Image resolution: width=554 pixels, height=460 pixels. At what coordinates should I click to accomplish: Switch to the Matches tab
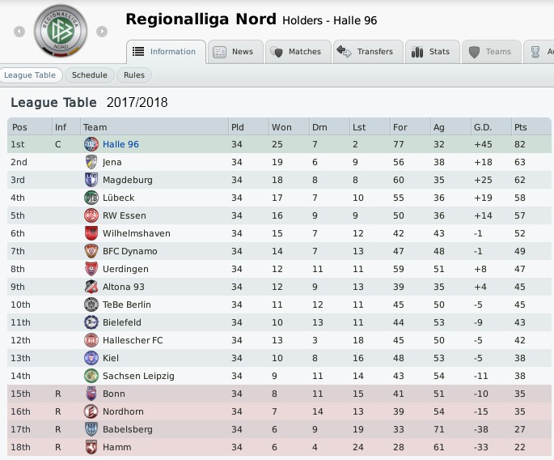(296, 51)
